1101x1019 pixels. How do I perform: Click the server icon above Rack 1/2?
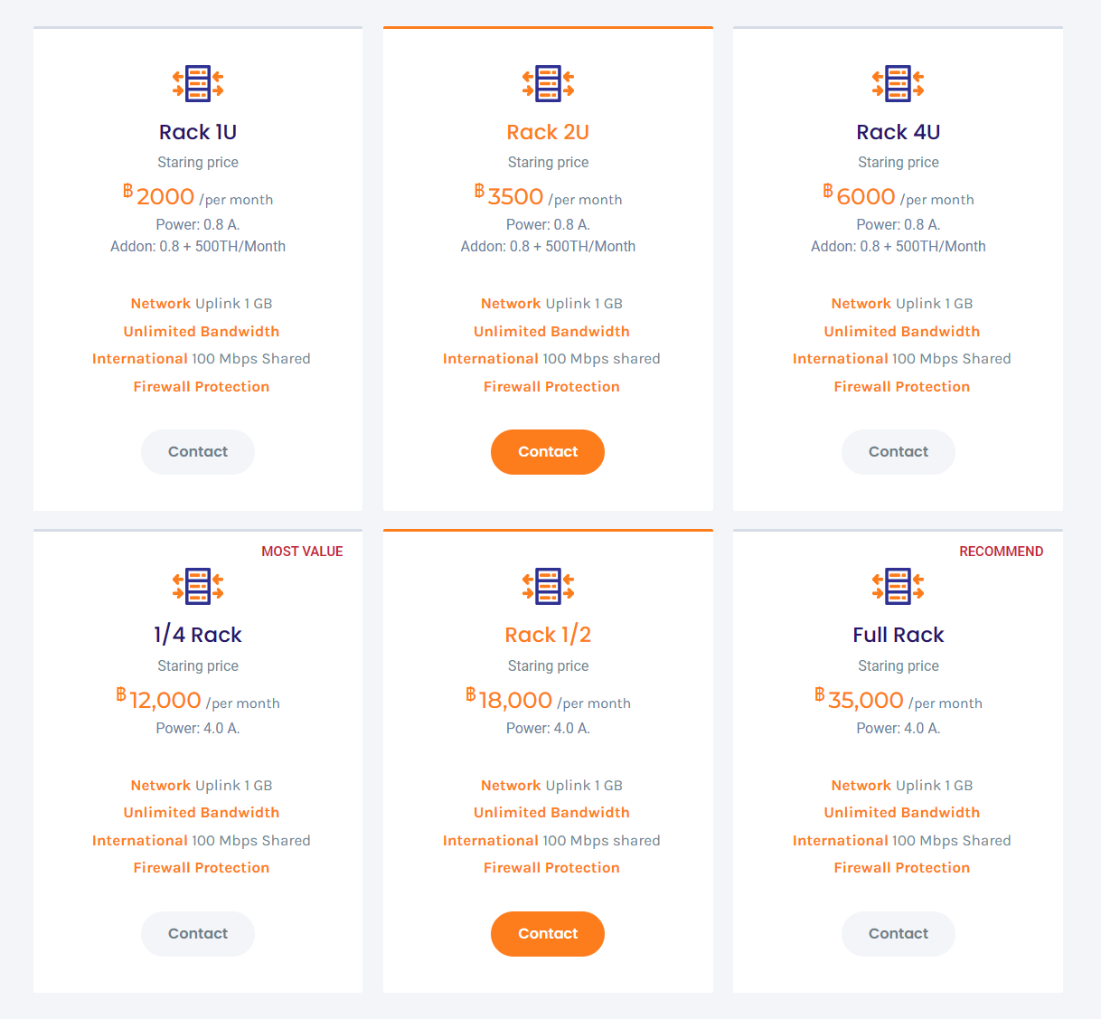tap(548, 586)
